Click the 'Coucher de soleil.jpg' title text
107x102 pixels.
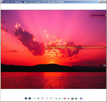click(13, 2)
